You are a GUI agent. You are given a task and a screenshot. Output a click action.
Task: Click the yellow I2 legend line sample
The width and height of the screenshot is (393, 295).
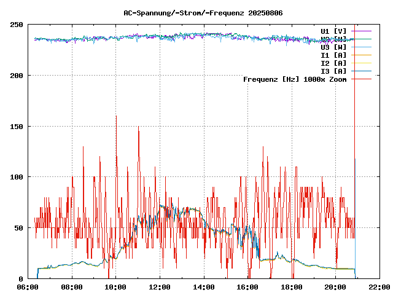363,63
